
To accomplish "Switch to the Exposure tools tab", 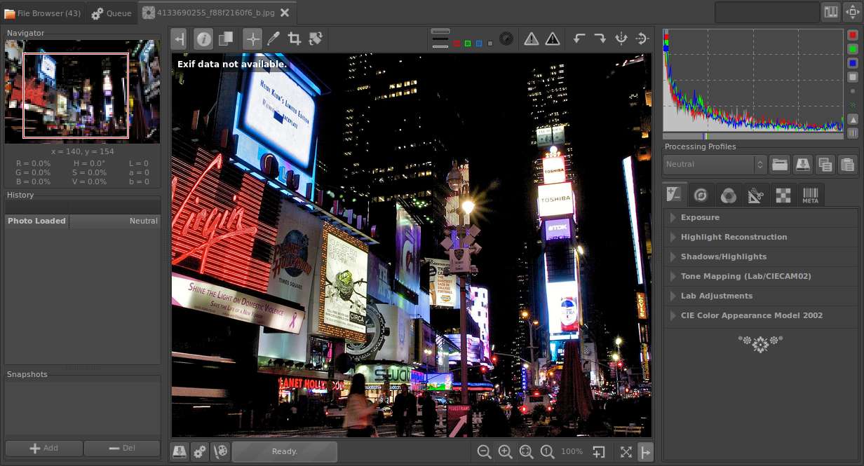I will pos(674,195).
